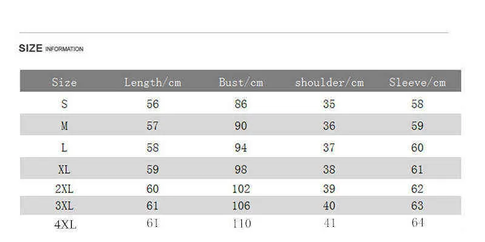Select the M size row label
485x242 pixels.
[x=64, y=126]
